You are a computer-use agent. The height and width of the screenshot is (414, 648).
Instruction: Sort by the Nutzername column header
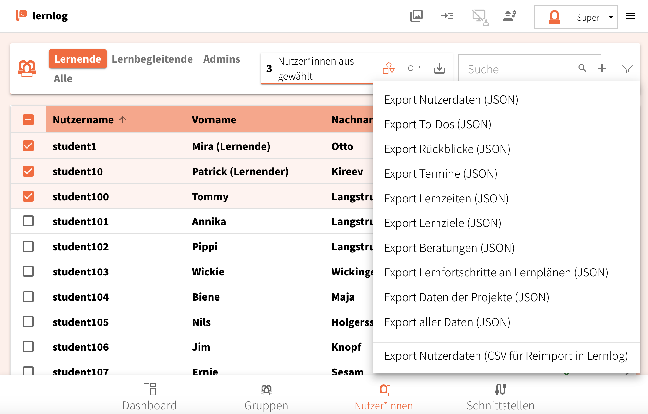click(83, 120)
